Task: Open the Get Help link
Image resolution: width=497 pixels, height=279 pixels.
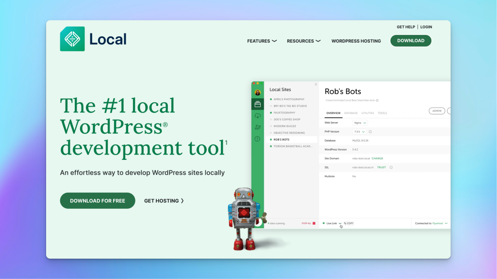Action: (406, 27)
